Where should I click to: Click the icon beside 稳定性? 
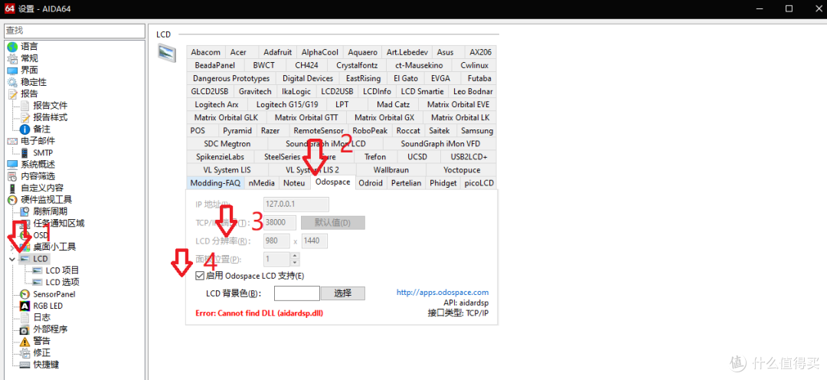(12, 82)
